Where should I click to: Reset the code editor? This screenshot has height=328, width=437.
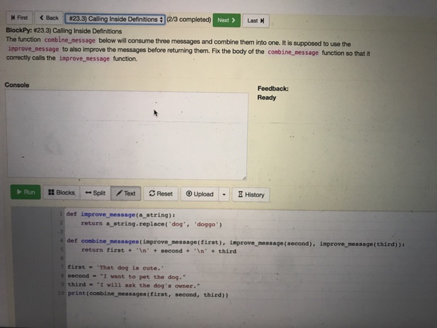tap(161, 194)
